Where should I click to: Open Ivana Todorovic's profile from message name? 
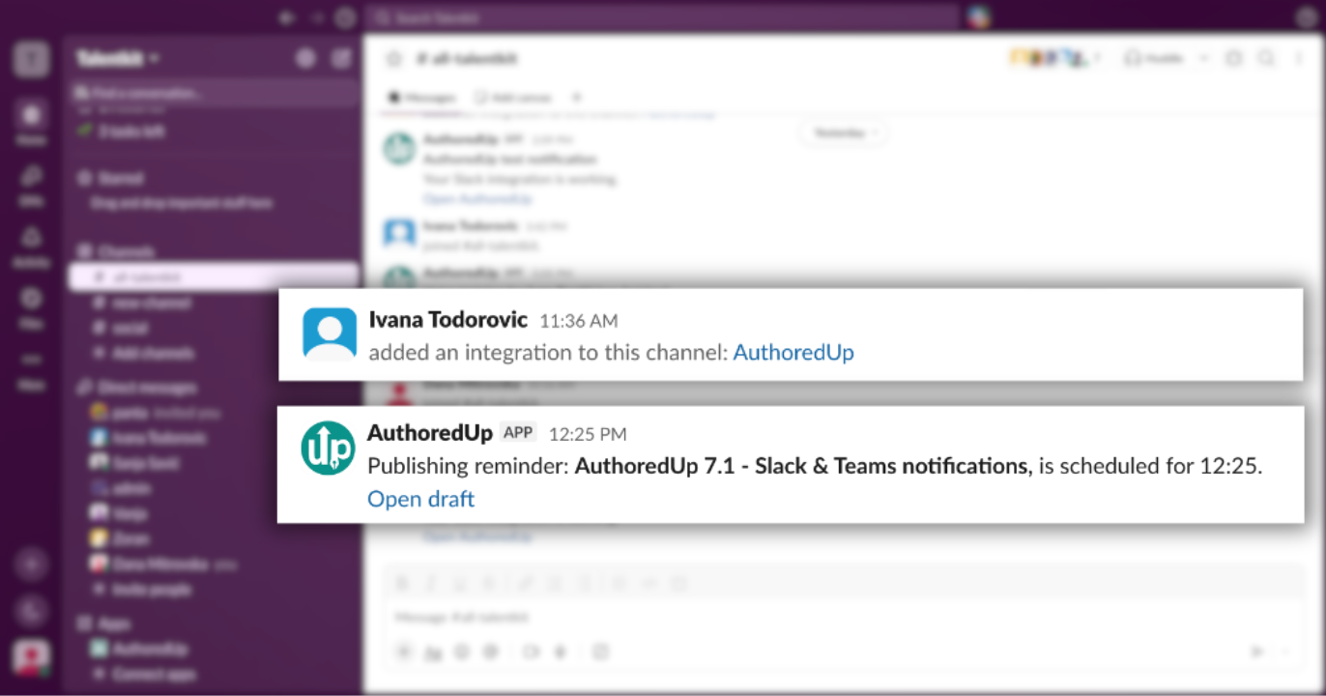click(x=448, y=320)
